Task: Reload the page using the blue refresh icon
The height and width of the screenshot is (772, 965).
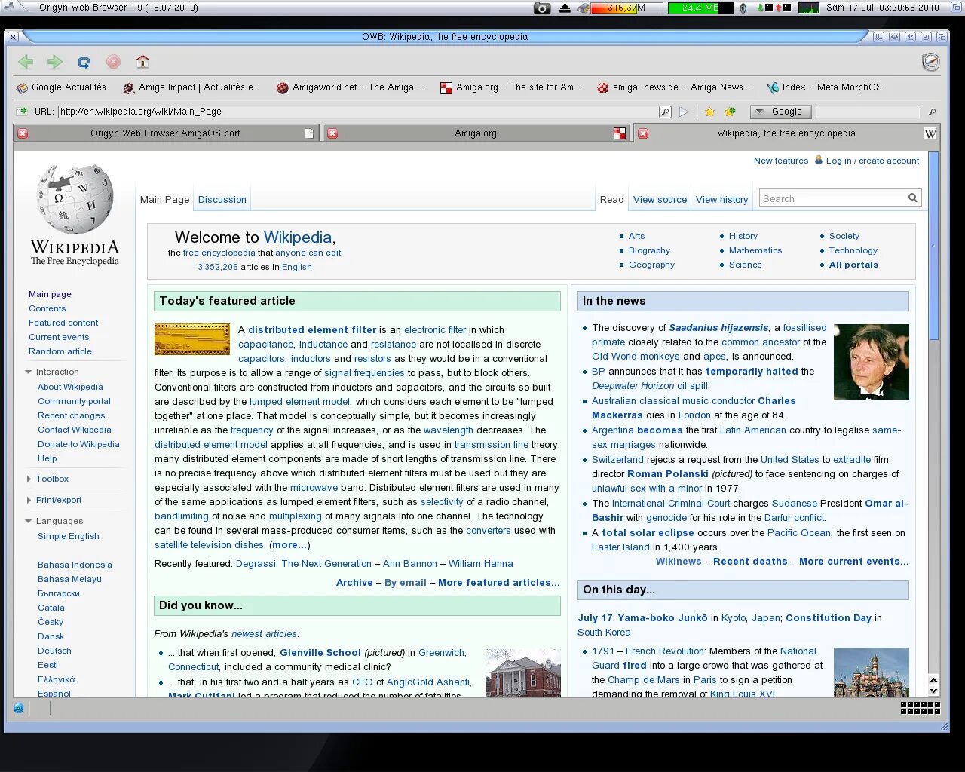Action: click(x=84, y=63)
